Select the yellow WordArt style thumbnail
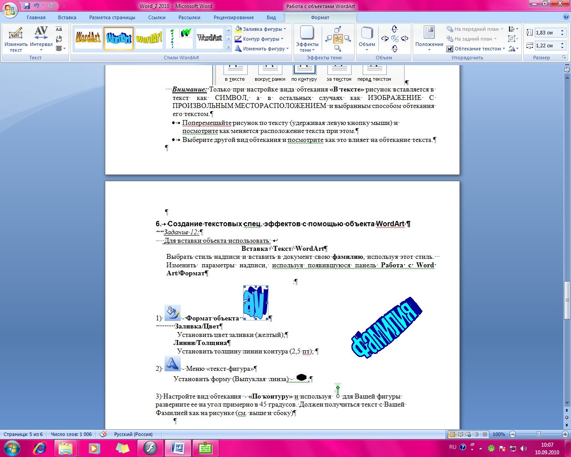Screen dimensions: 571x457 click(x=149, y=38)
